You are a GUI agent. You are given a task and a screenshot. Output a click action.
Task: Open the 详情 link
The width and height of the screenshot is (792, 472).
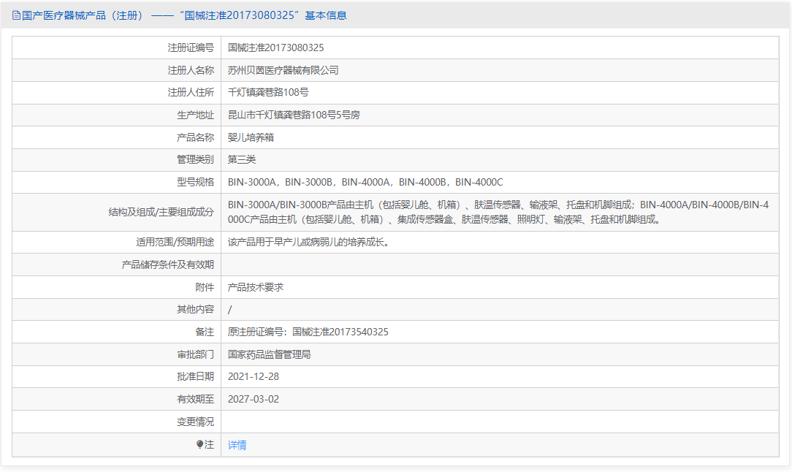pyautogui.click(x=237, y=445)
